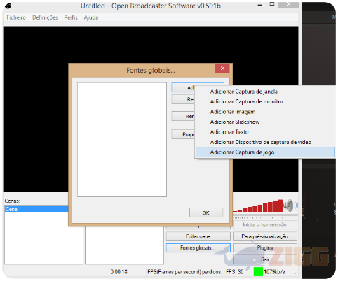The height and width of the screenshot is (281, 338).
Task: Open the Plugins button
Action: tap(265, 248)
